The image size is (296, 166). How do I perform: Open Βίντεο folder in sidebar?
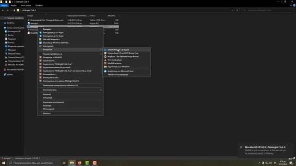pos(9,35)
